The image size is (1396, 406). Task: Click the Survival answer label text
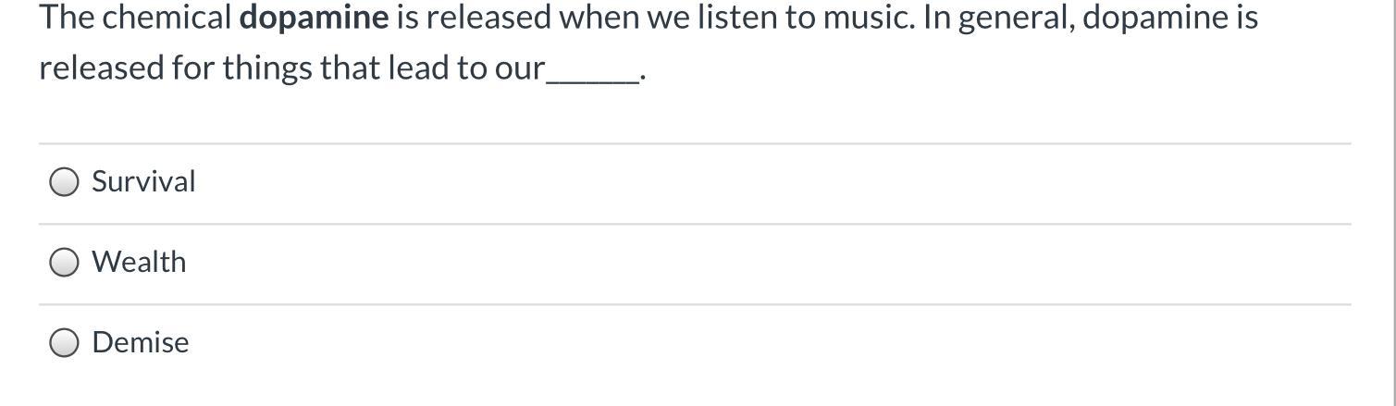point(143,181)
